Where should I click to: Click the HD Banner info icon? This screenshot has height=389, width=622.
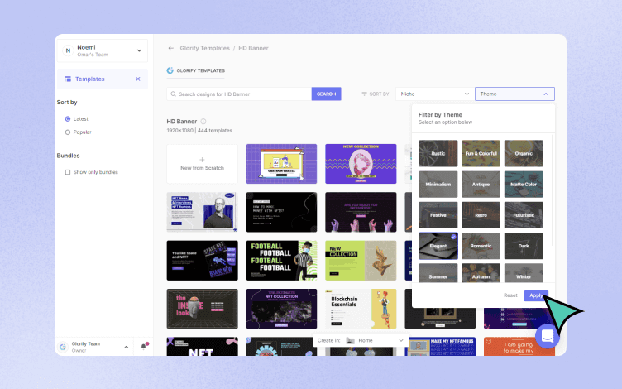tap(203, 122)
